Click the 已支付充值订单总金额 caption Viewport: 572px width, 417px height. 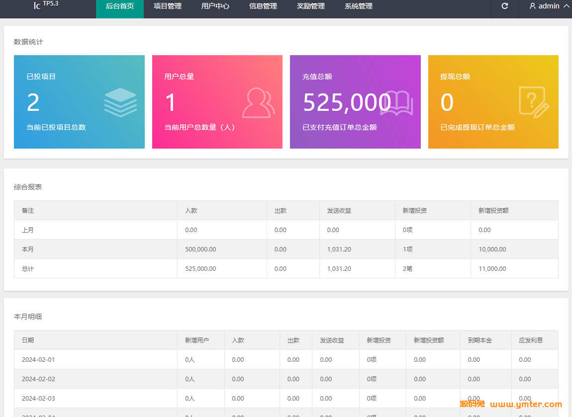(x=340, y=127)
